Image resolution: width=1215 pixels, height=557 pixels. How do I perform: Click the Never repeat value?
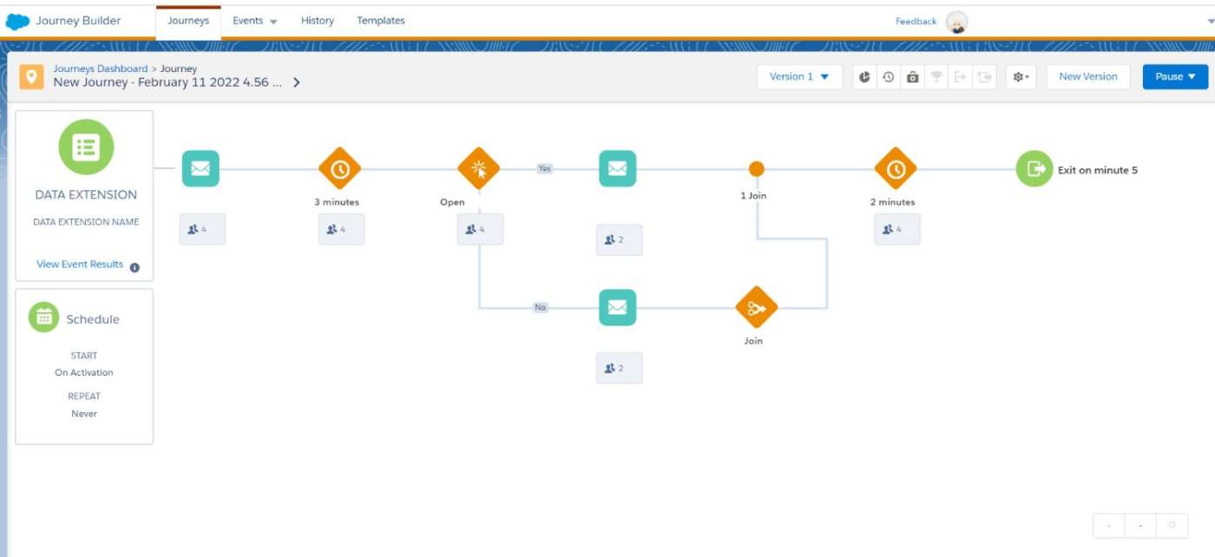tap(84, 414)
